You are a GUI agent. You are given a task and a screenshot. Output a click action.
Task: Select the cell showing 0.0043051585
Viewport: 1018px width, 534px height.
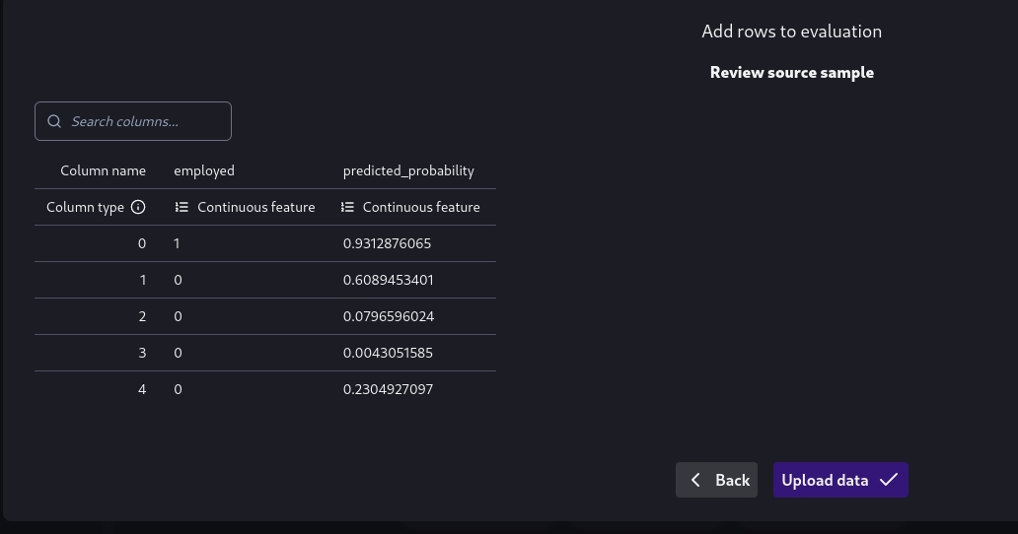pyautogui.click(x=388, y=353)
